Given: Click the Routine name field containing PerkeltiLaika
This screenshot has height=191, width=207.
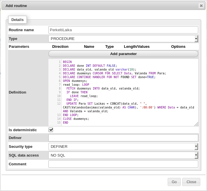Looking at the screenshot, I should pyautogui.click(x=123, y=30).
